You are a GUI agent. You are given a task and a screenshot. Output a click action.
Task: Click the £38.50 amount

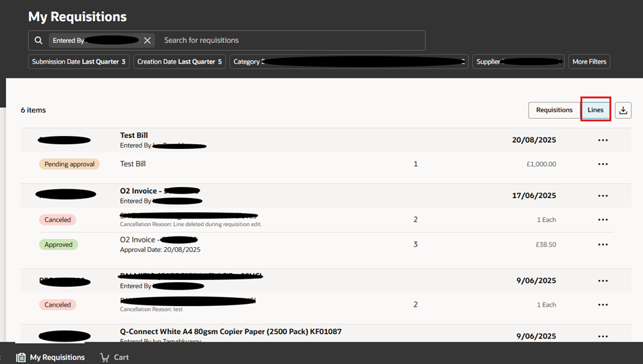pos(546,244)
